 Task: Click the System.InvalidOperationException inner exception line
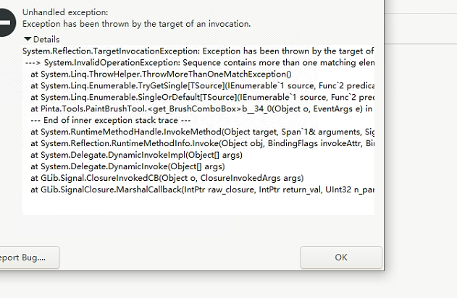pyautogui.click(x=200, y=63)
